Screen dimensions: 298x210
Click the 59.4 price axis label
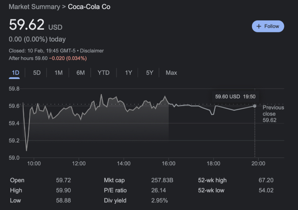pos(14,123)
